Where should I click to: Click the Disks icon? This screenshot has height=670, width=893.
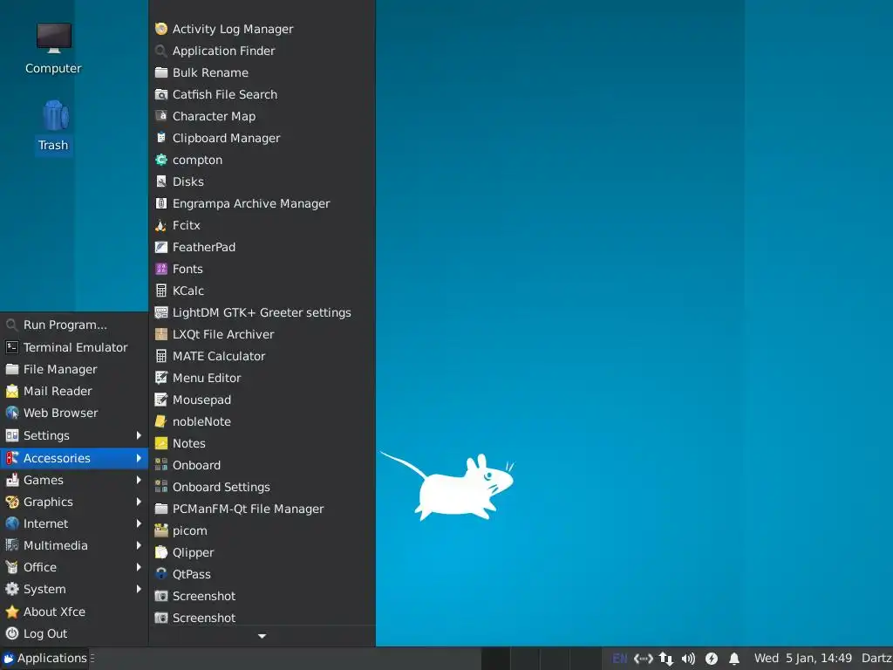tap(161, 181)
